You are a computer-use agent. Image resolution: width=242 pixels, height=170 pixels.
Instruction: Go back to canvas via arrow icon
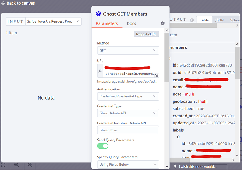3,3
